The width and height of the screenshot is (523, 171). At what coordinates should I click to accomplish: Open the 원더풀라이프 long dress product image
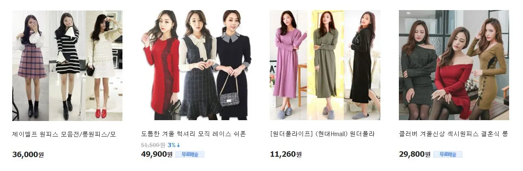pyautogui.click(x=325, y=66)
